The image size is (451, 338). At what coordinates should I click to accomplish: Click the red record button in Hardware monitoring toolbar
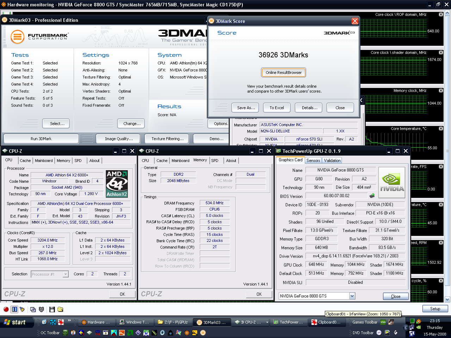6,309
